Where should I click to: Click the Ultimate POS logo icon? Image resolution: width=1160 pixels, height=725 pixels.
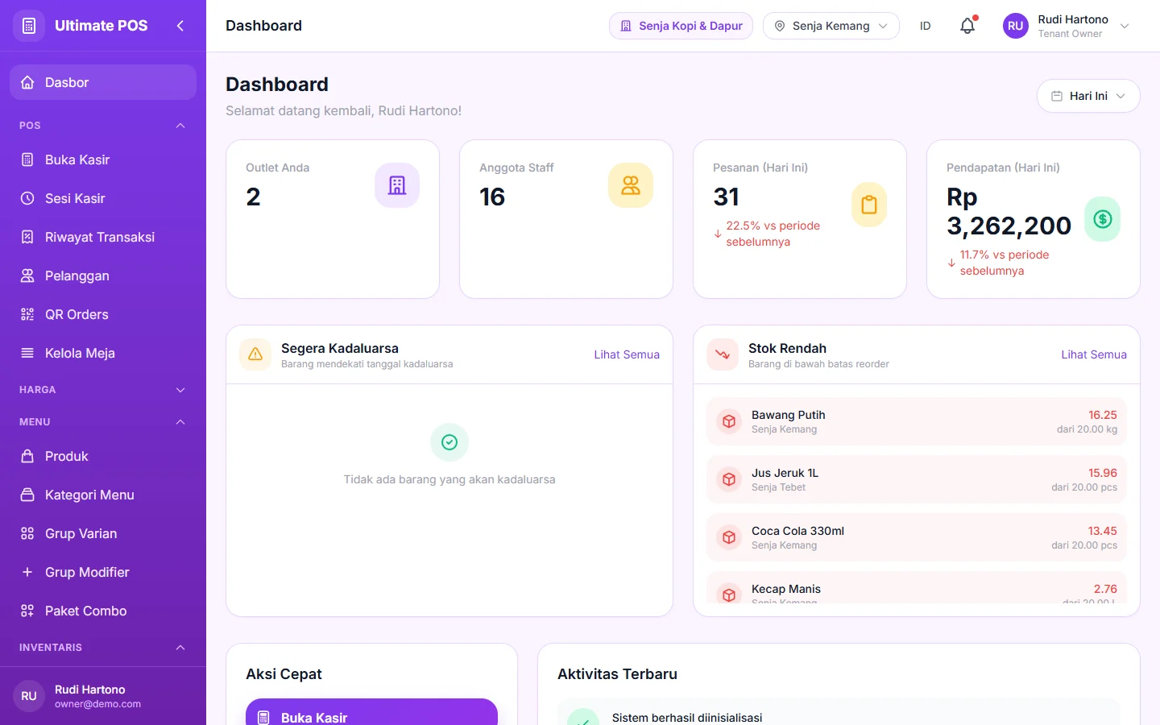(x=29, y=26)
